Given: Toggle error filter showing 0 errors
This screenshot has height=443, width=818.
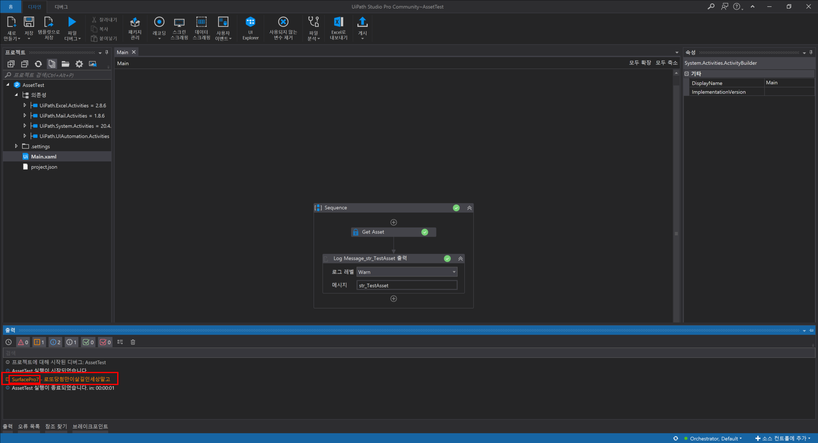Looking at the screenshot, I should pos(23,342).
